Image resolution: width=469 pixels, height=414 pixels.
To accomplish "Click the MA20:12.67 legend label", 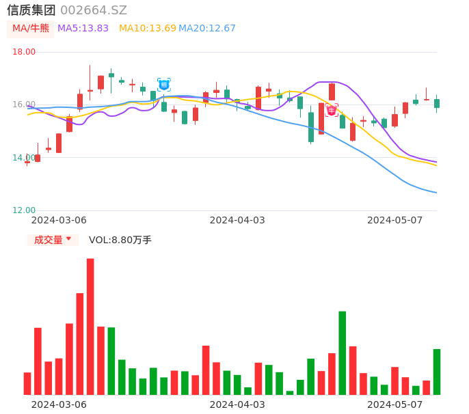I will [x=207, y=29].
